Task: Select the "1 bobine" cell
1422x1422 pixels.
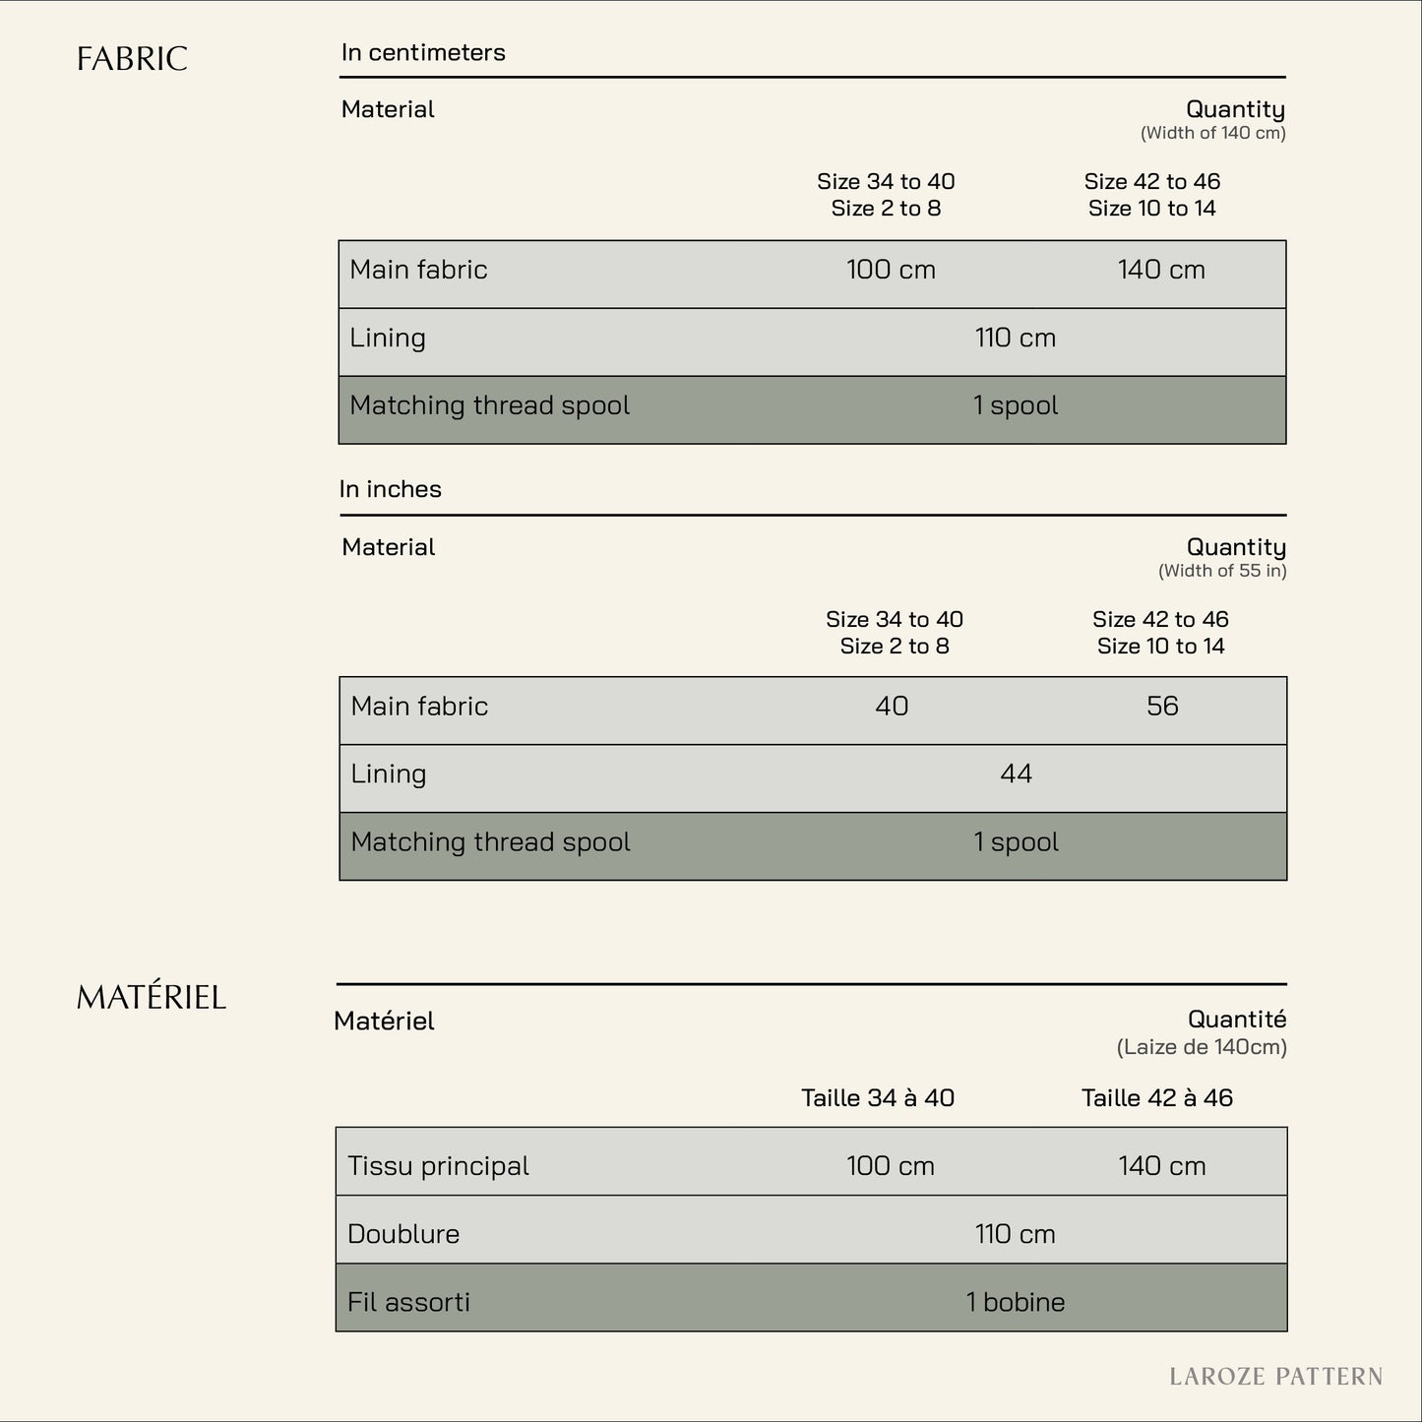Action: click(1016, 1302)
